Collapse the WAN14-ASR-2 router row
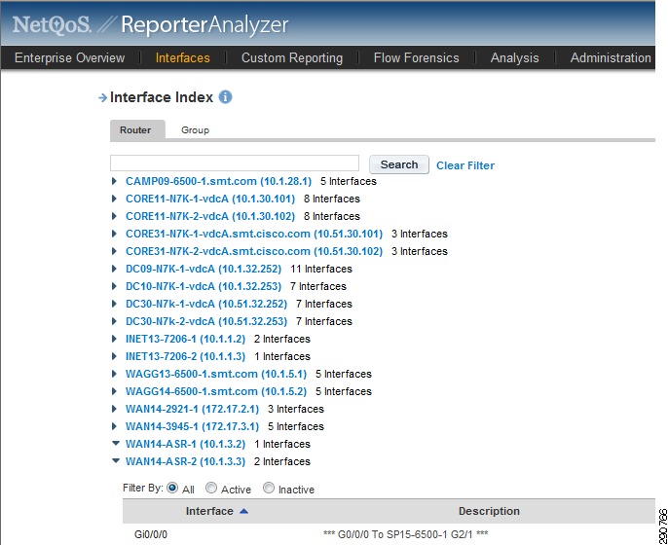Viewport: 668px width, 545px height. coord(116,460)
